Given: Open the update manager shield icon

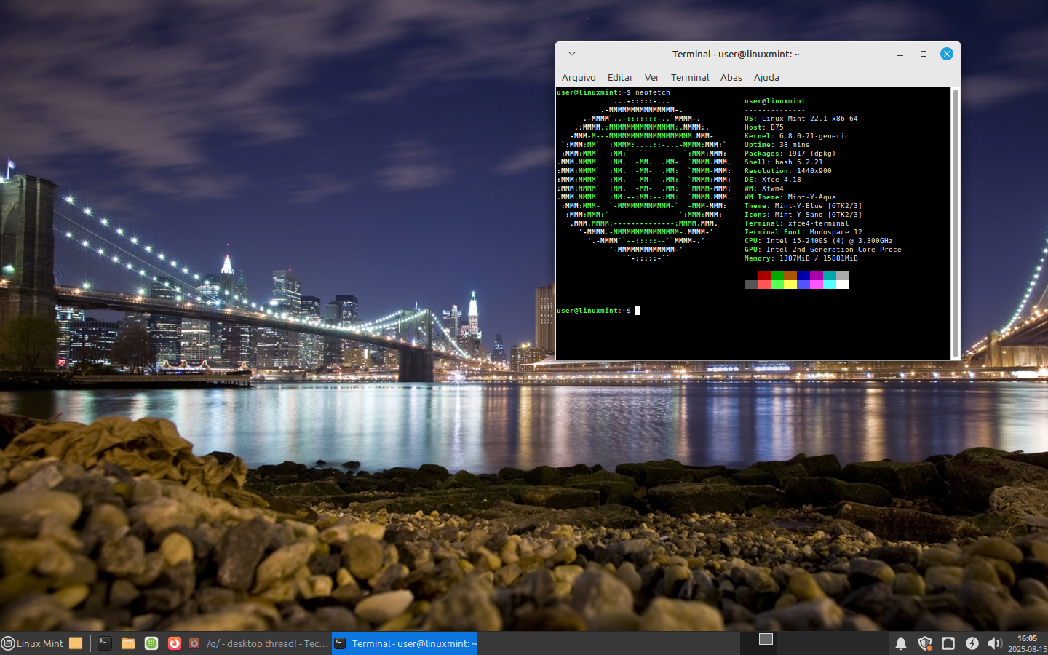Looking at the screenshot, I should 924,643.
